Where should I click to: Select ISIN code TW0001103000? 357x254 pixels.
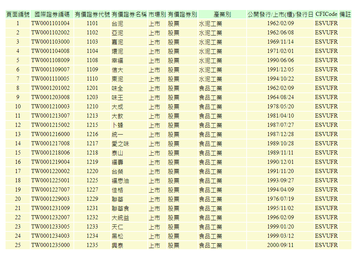(x=50, y=42)
